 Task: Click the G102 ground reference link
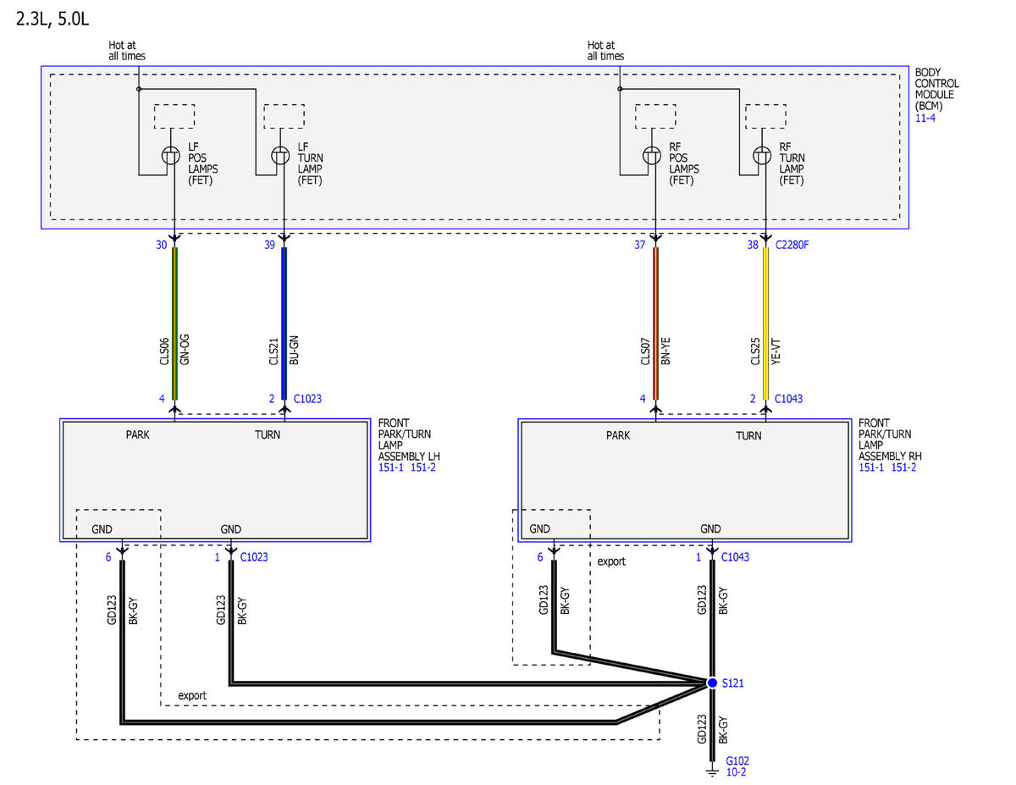pos(737,760)
